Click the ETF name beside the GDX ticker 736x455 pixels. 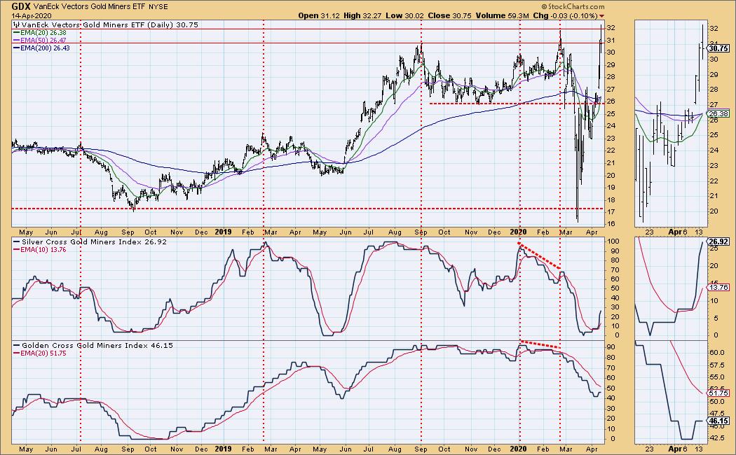pyautogui.click(x=89, y=7)
